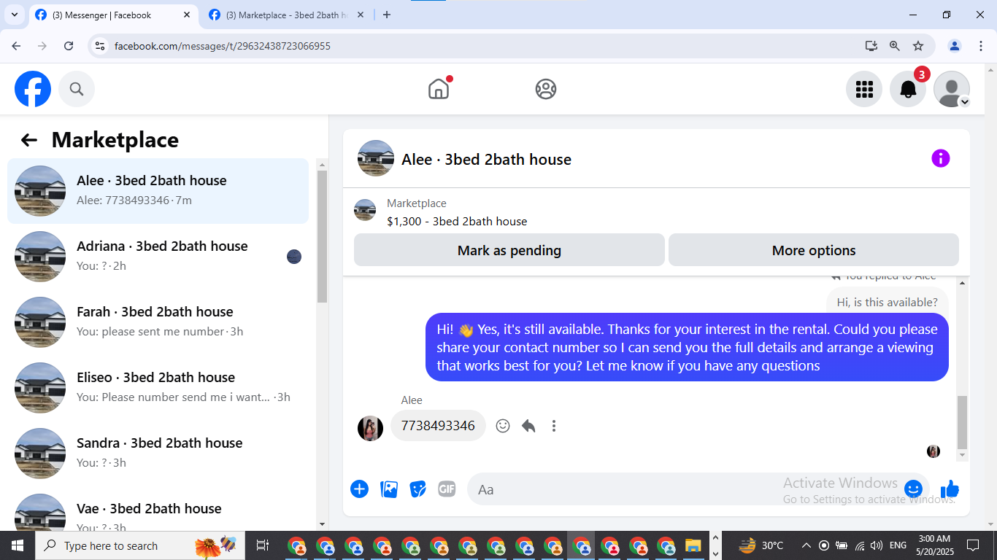The width and height of the screenshot is (997, 560).
Task: Click the chat pane scrollbar thumb
Action: coord(962,422)
